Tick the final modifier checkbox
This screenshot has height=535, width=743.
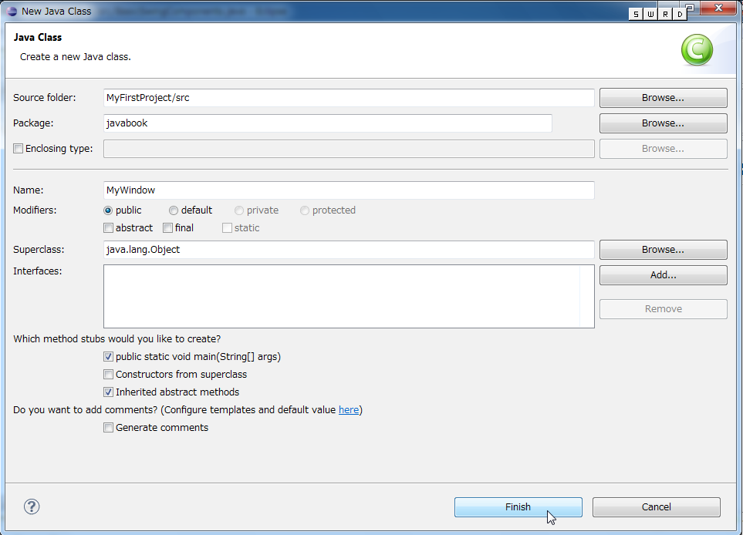167,228
